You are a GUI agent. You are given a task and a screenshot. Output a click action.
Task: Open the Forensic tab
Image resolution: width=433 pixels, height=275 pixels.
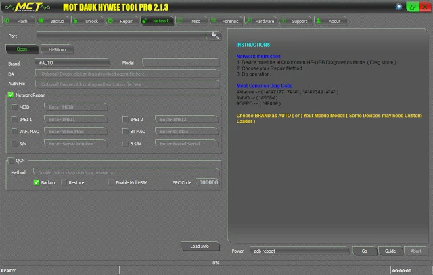point(226,21)
